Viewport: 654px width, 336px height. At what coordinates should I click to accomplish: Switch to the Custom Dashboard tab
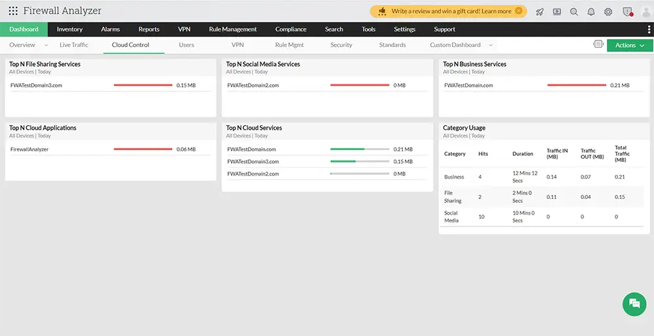point(455,45)
